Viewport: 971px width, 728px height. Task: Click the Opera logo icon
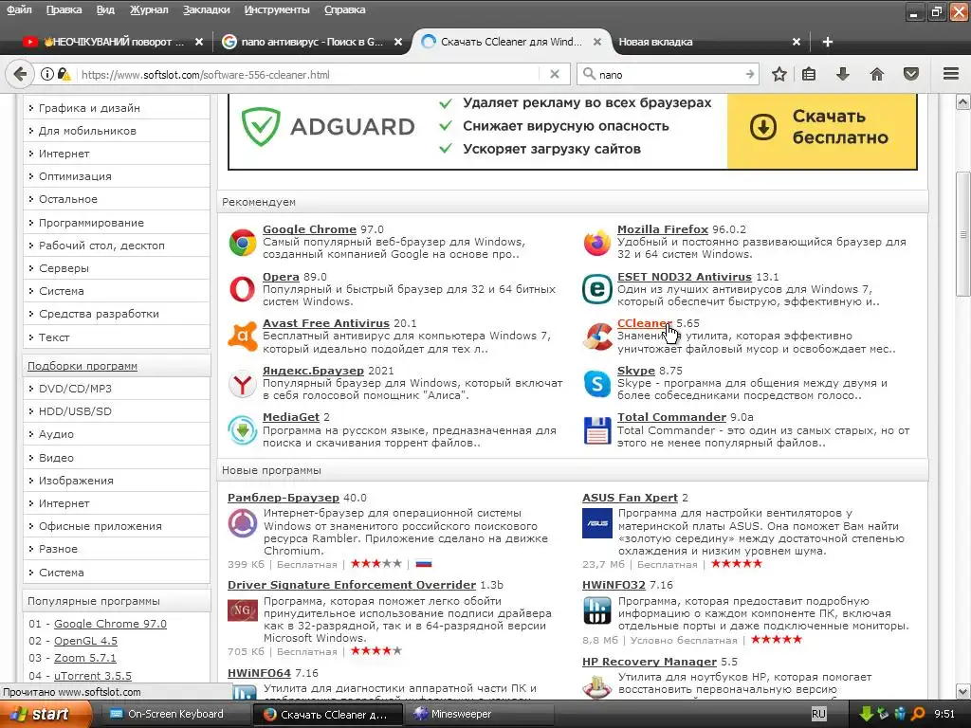242,289
